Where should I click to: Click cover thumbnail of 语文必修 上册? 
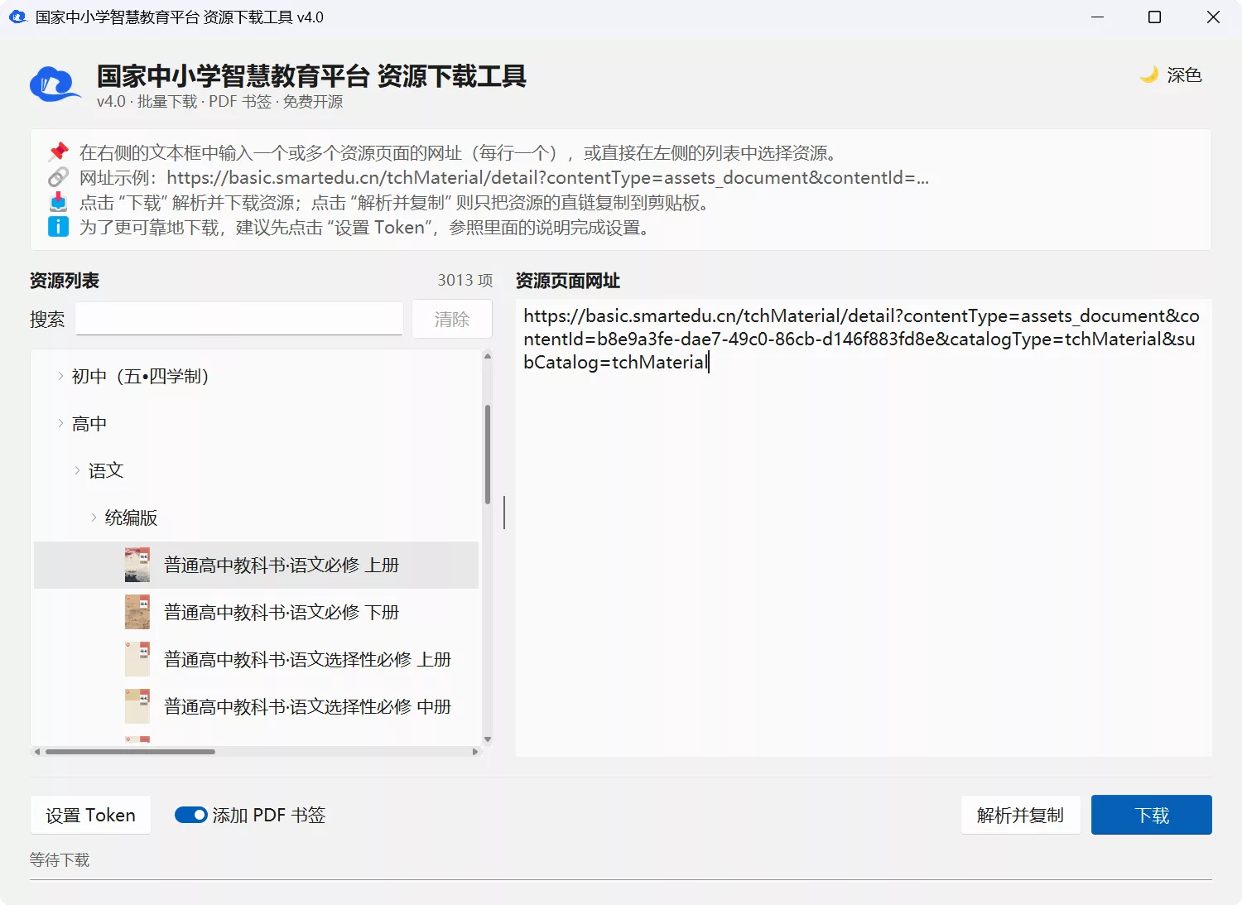[x=137, y=565]
